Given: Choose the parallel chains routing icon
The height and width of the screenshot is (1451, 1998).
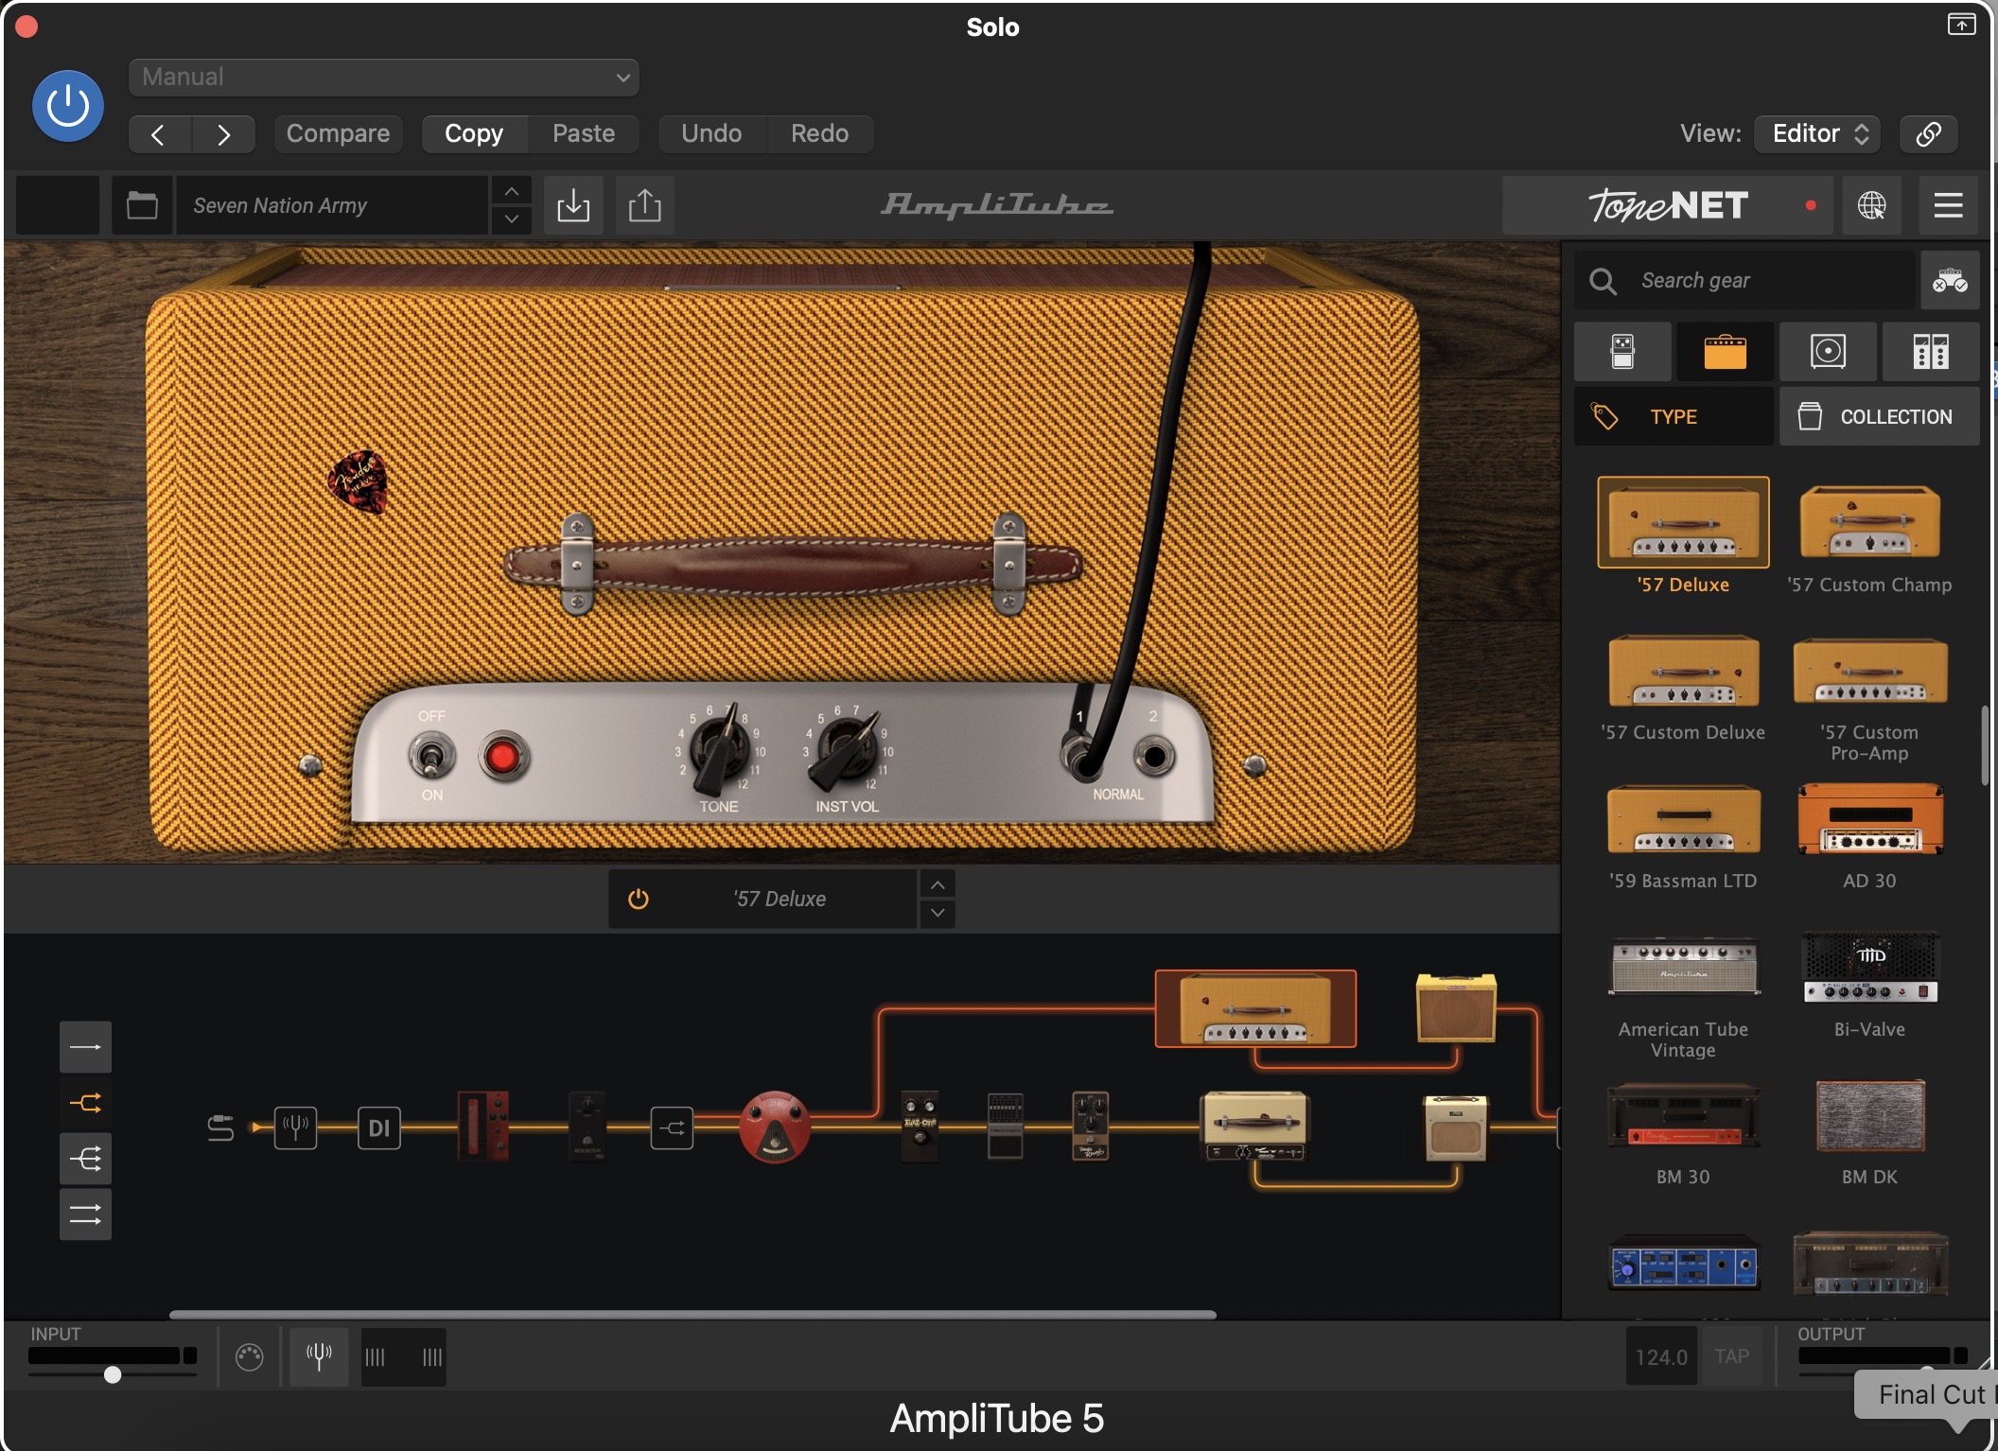Looking at the screenshot, I should coord(85,1215).
